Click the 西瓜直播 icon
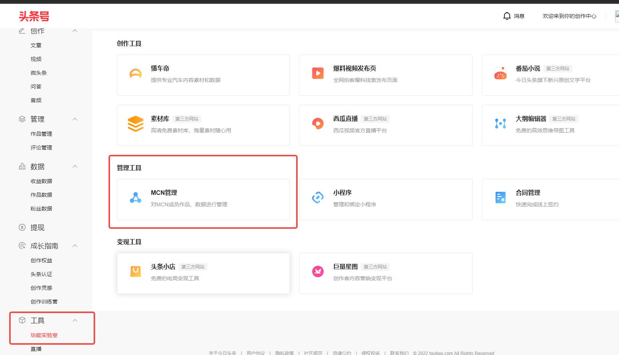The height and width of the screenshot is (355, 619). click(318, 124)
